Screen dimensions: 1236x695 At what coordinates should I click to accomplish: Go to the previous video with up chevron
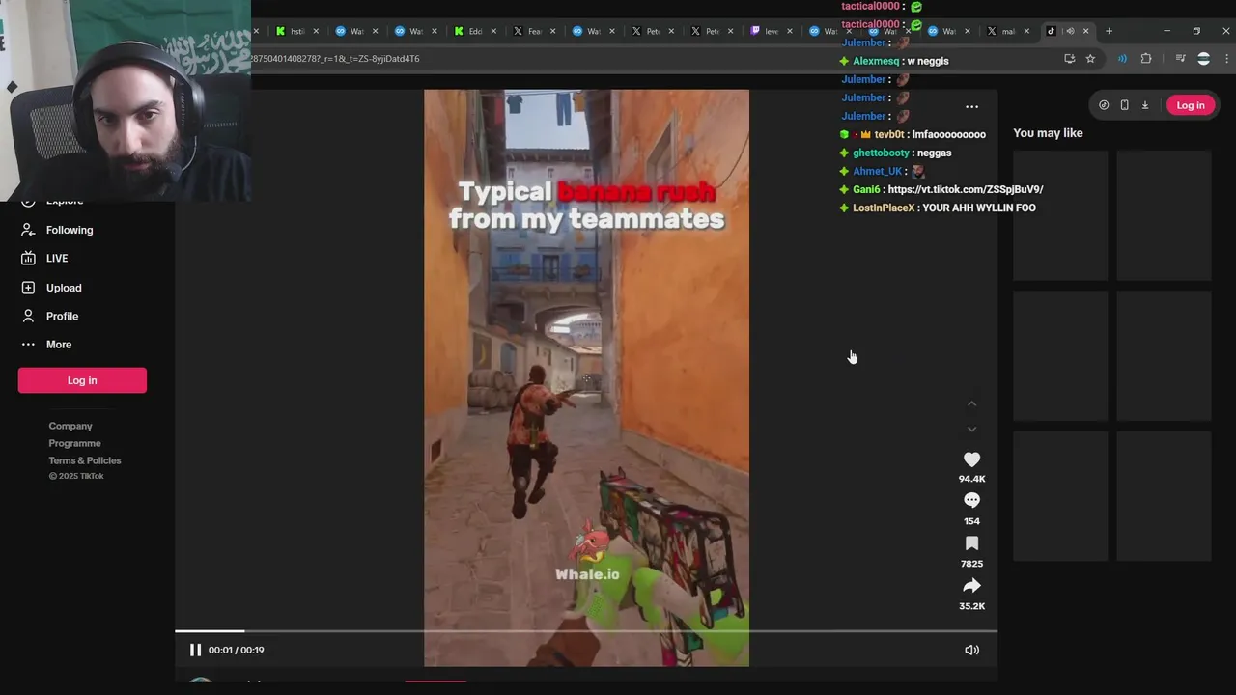tap(971, 403)
